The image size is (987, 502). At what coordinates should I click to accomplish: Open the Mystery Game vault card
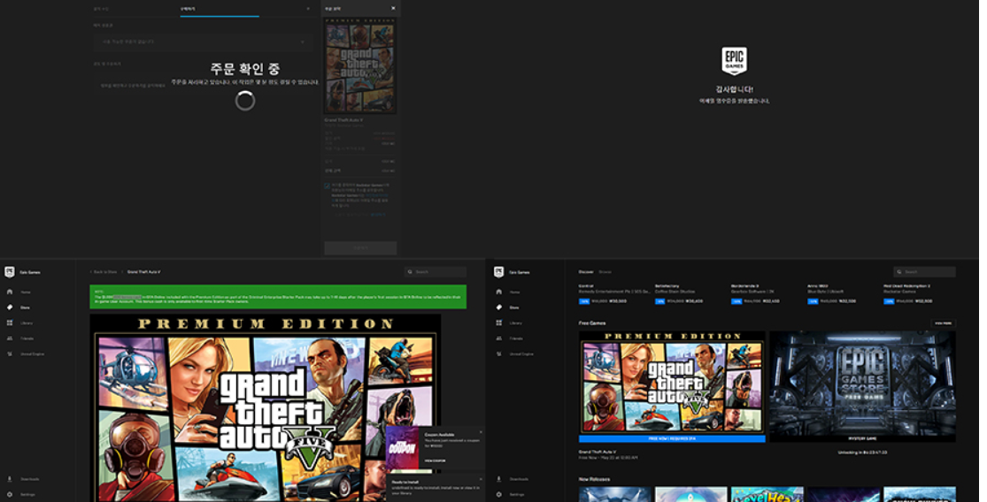(862, 386)
